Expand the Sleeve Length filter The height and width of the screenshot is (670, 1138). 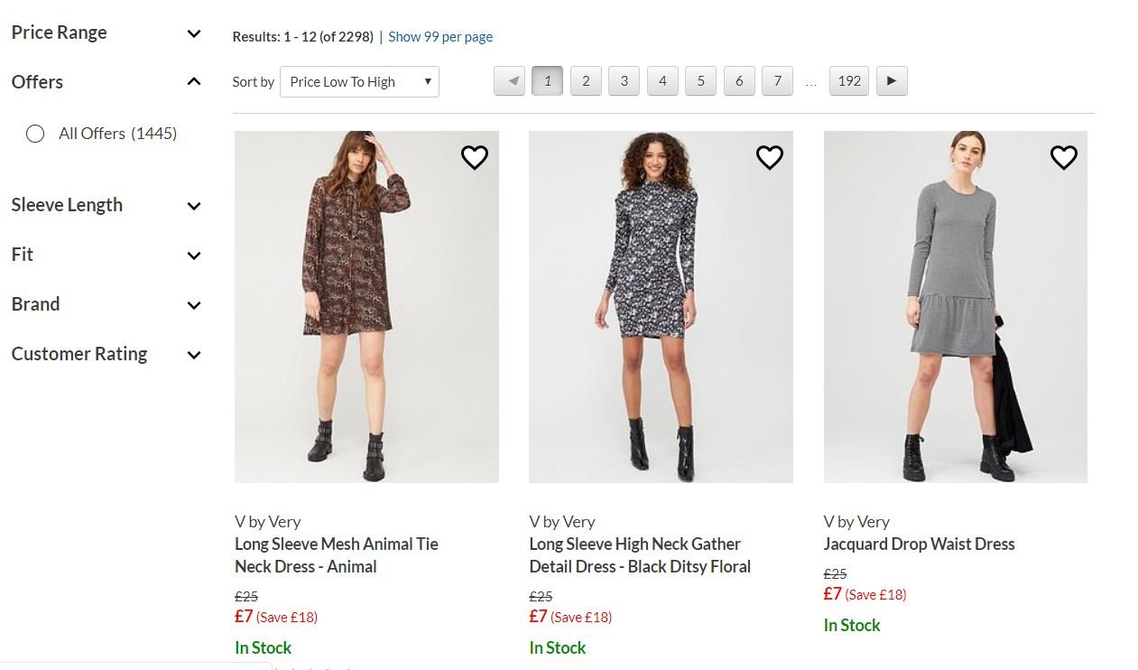193,206
